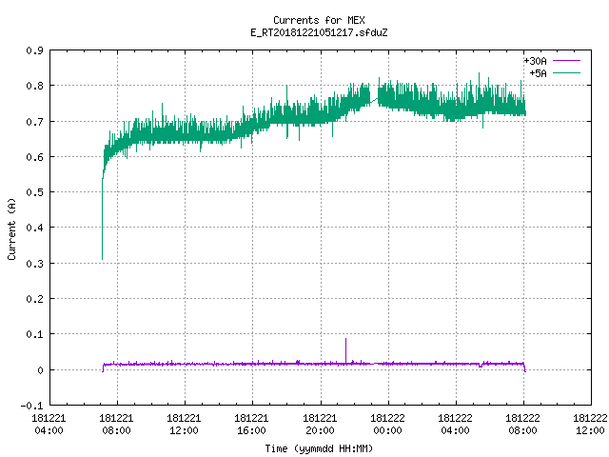
Task: Click the x-axis label 181221 16:00
Action: point(251,425)
